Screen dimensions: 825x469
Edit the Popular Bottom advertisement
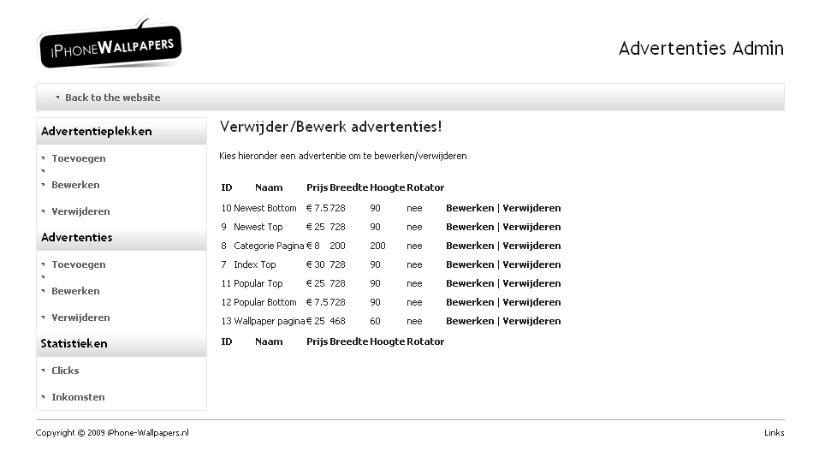click(x=470, y=302)
